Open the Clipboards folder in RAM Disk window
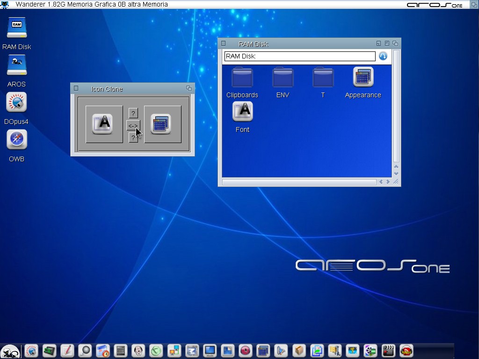The image size is (479, 359). 242,78
